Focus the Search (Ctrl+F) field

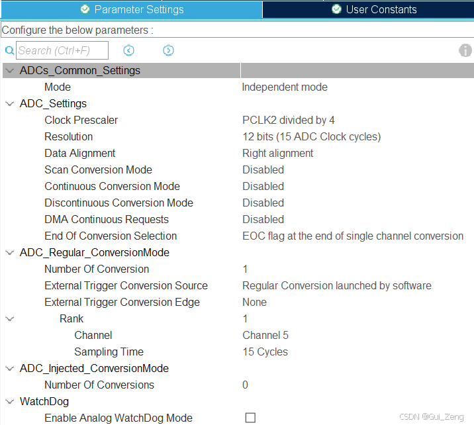[x=62, y=50]
